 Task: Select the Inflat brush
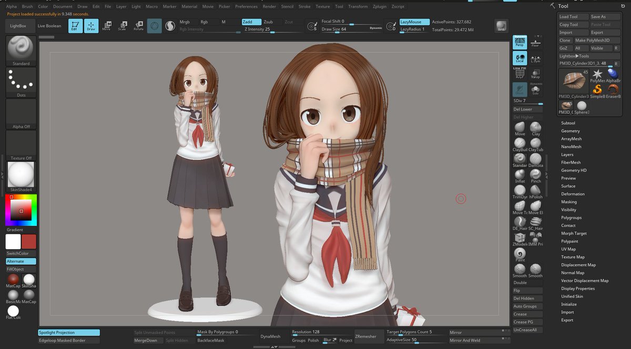point(520,176)
